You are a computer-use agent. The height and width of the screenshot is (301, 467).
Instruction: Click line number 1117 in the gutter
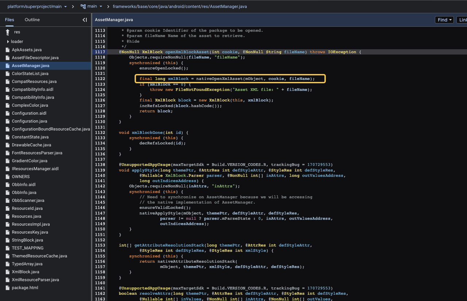100,52
